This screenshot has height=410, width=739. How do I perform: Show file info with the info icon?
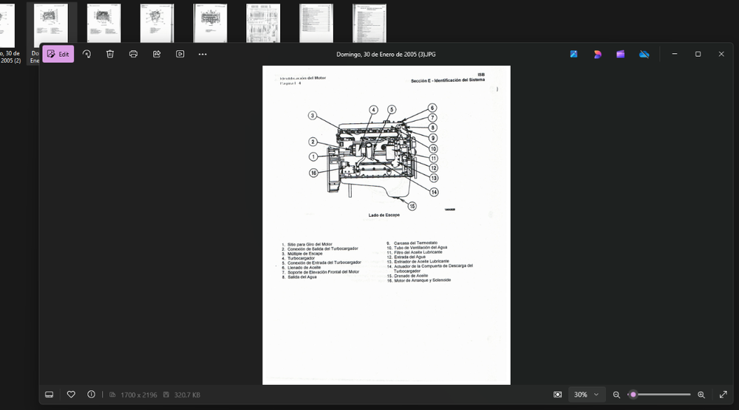pyautogui.click(x=91, y=395)
